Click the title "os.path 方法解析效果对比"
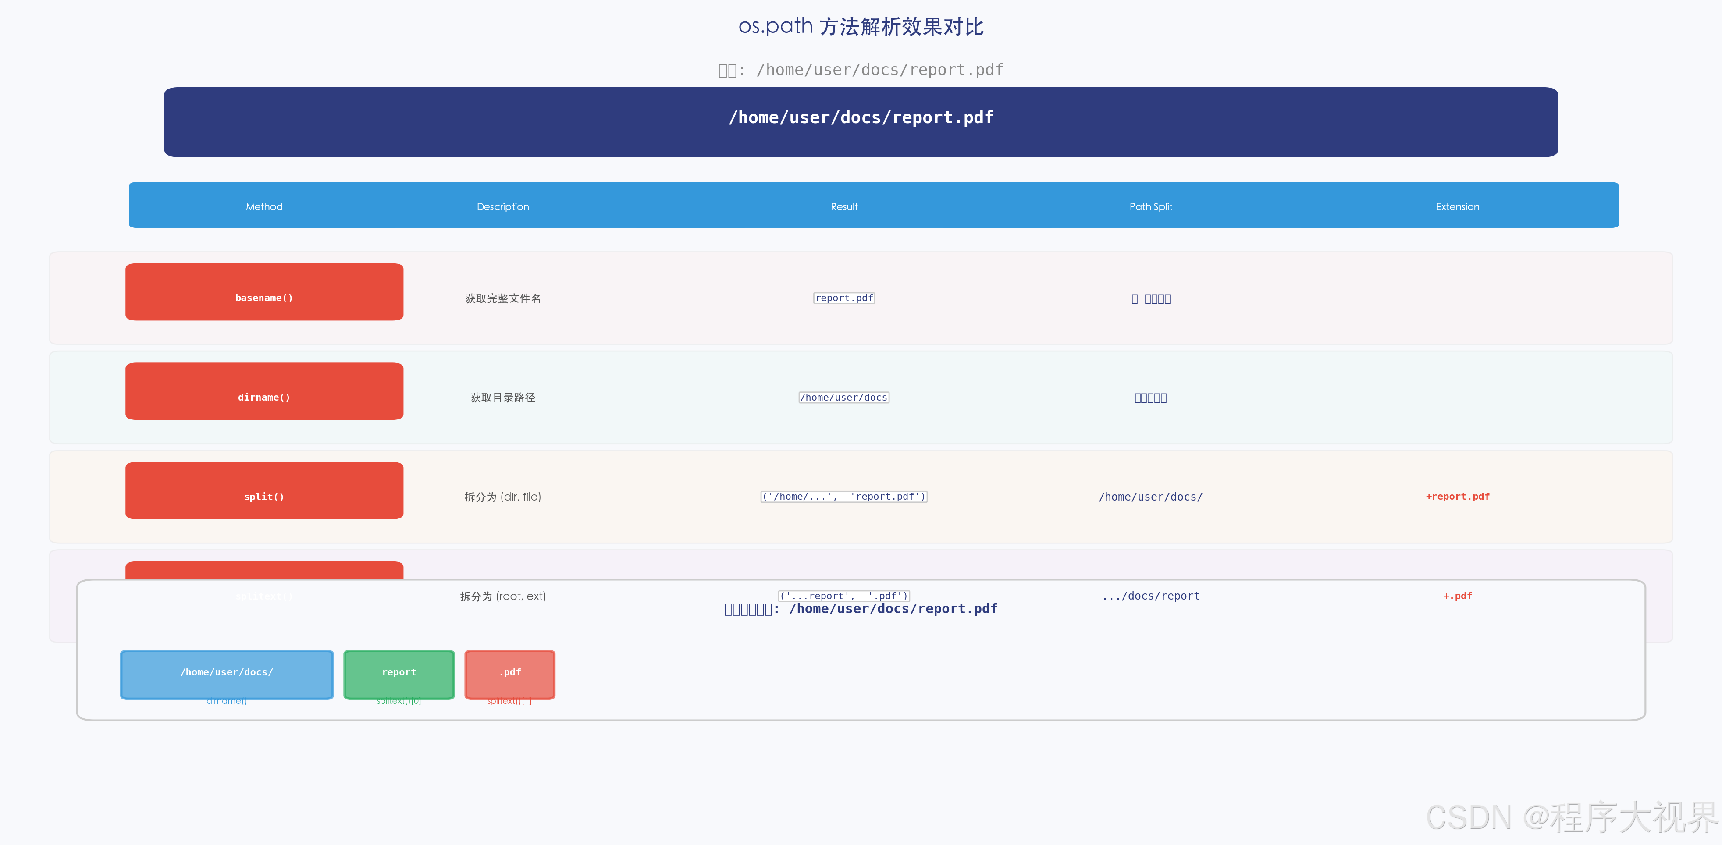This screenshot has height=845, width=1722. click(861, 26)
